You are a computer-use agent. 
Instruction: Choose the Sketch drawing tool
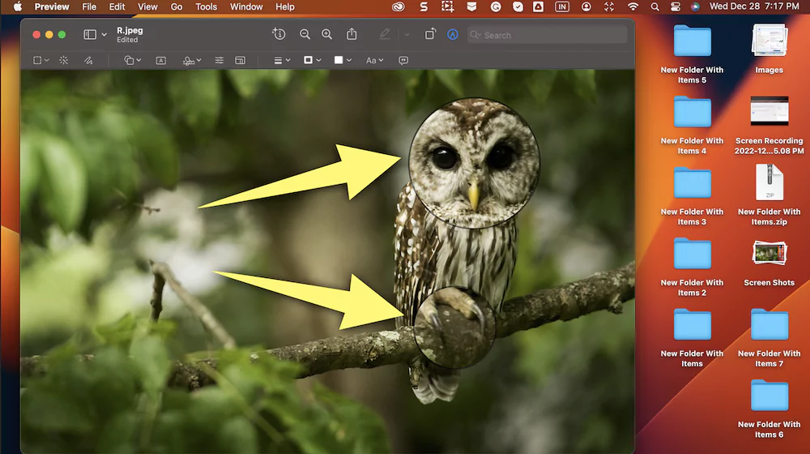[88, 61]
